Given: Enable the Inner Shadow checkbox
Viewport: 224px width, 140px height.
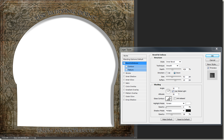Looking at the screenshot, I should [x=124, y=76].
